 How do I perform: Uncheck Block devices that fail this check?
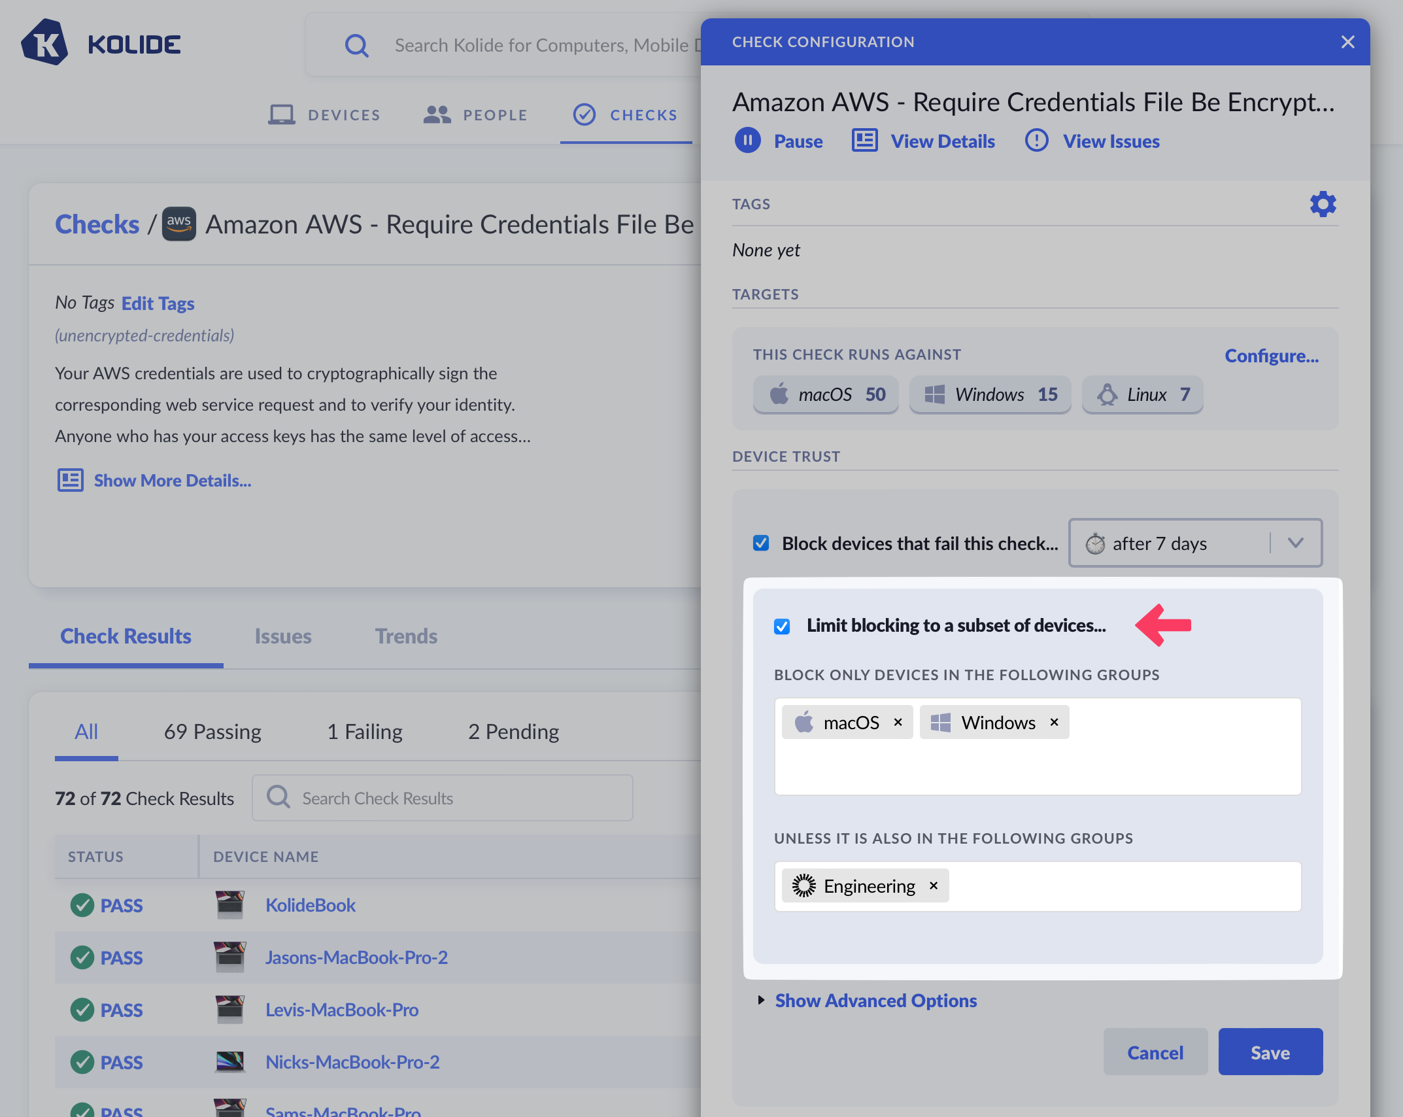(761, 543)
